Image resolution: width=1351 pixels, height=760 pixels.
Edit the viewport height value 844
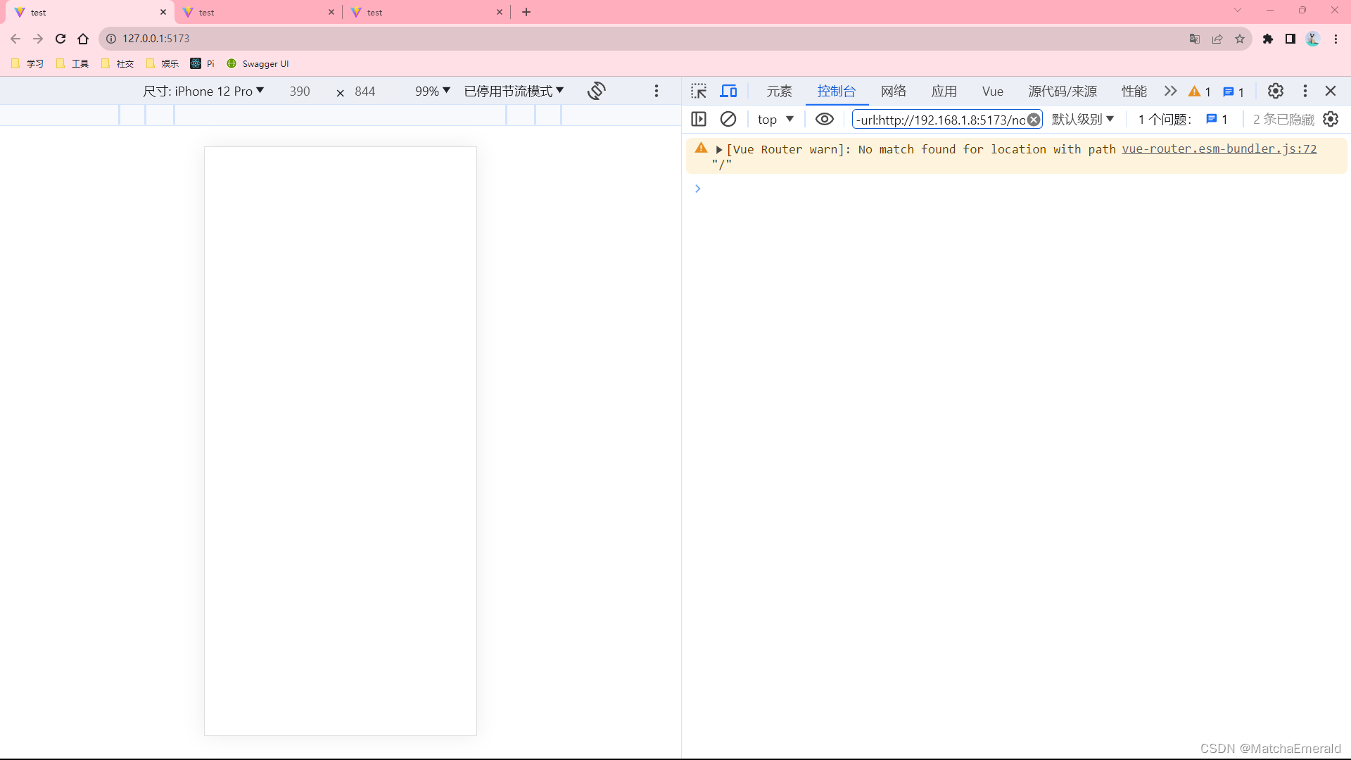point(365,91)
